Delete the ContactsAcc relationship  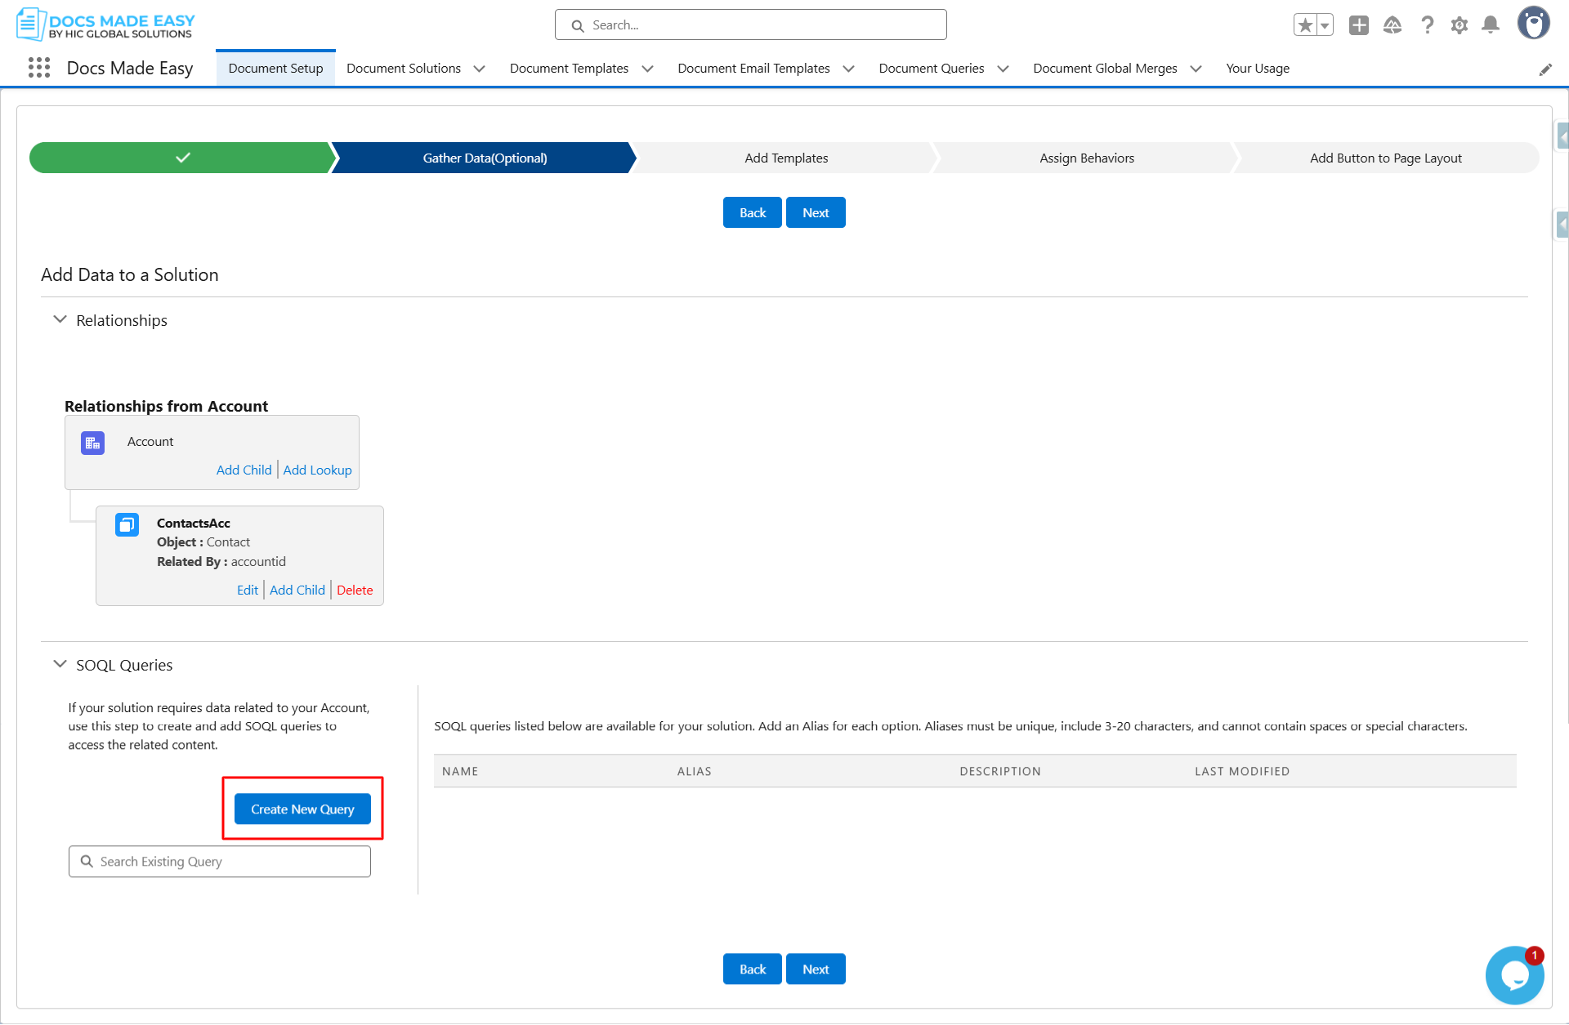pos(355,590)
